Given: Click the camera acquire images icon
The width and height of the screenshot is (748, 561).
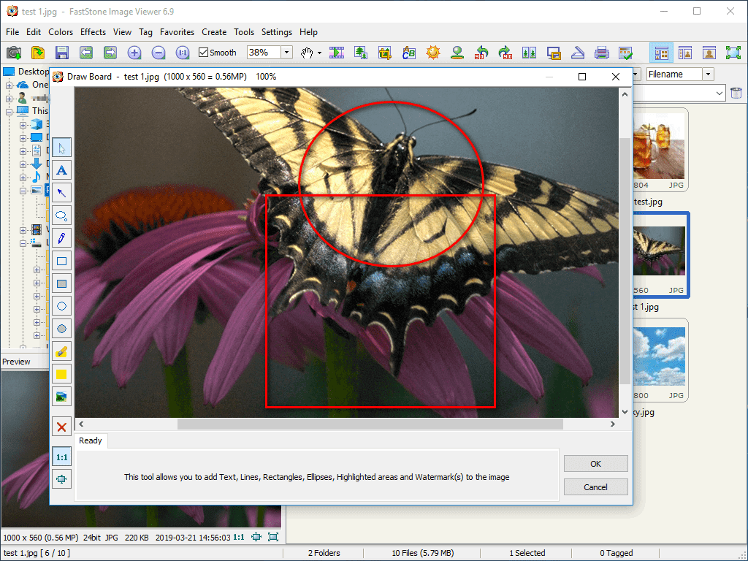Looking at the screenshot, I should click(x=14, y=53).
